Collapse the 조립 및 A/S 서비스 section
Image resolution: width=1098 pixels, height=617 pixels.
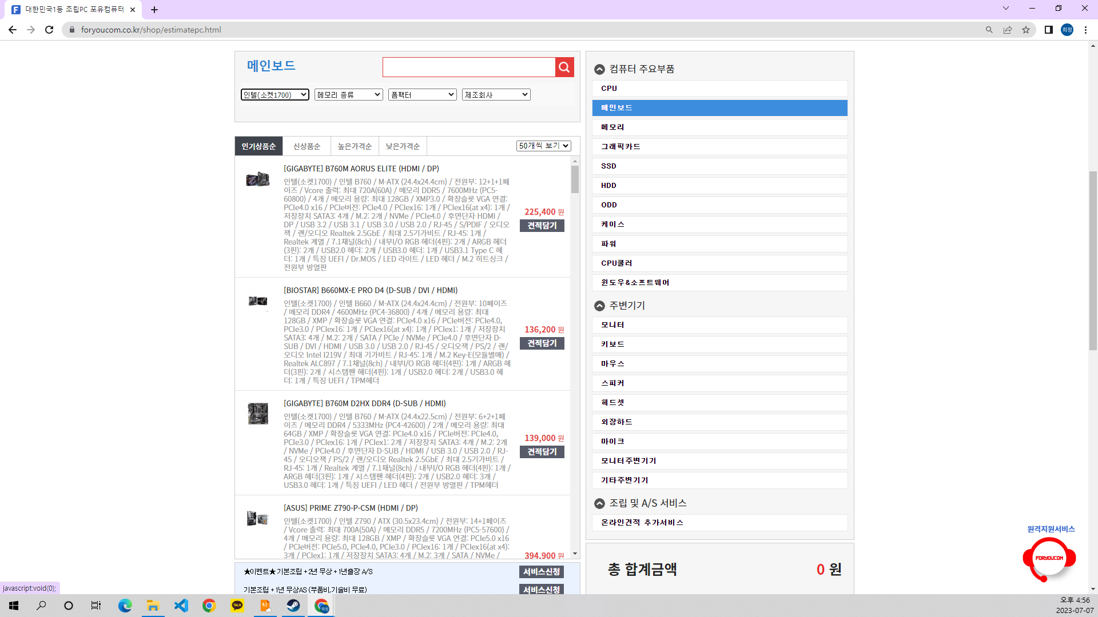(x=599, y=503)
